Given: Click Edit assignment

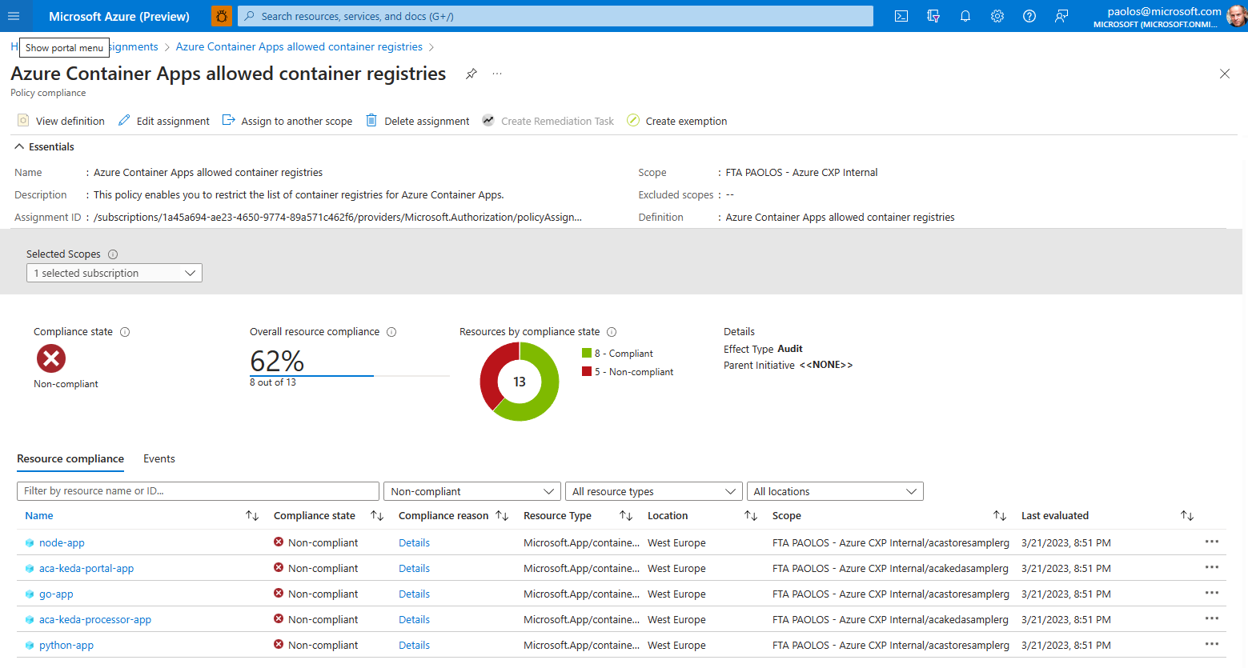Looking at the screenshot, I should click(164, 121).
